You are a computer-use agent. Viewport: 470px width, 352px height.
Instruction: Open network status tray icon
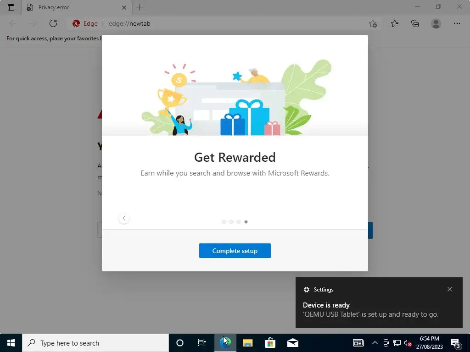pyautogui.click(x=397, y=343)
